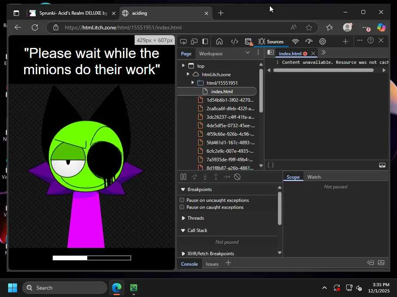Close the index.html editor tab

tap(313, 53)
